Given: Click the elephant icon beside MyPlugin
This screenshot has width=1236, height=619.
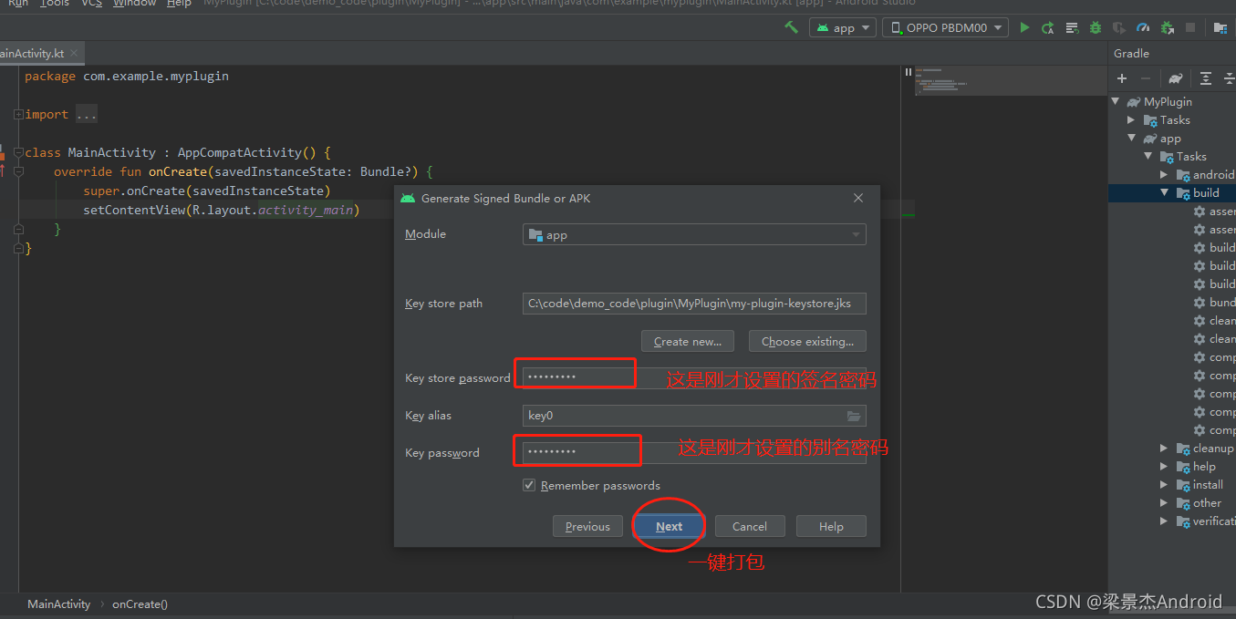Looking at the screenshot, I should pyautogui.click(x=1134, y=102).
